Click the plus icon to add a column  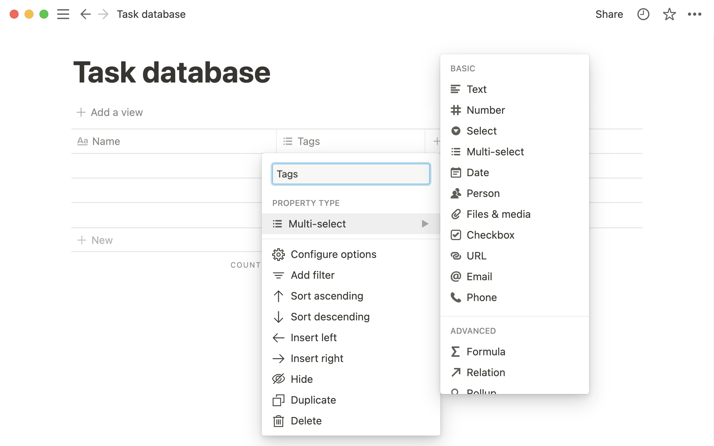[x=437, y=141]
